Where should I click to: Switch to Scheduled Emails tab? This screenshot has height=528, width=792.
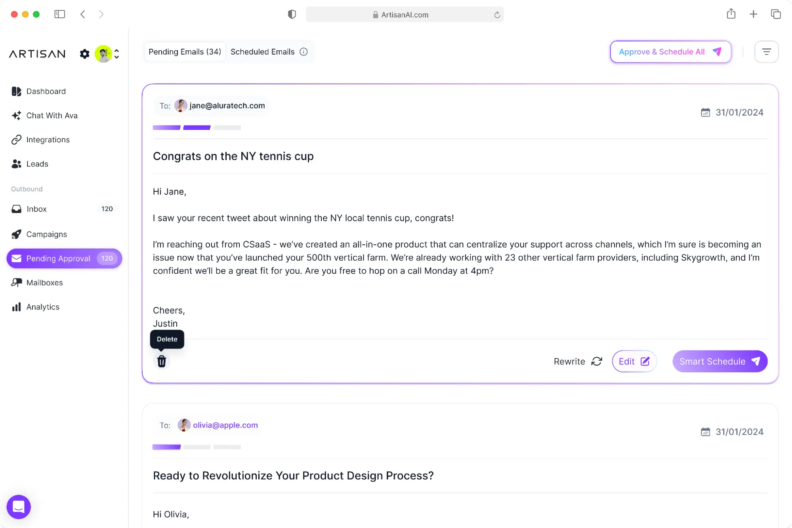coord(262,52)
